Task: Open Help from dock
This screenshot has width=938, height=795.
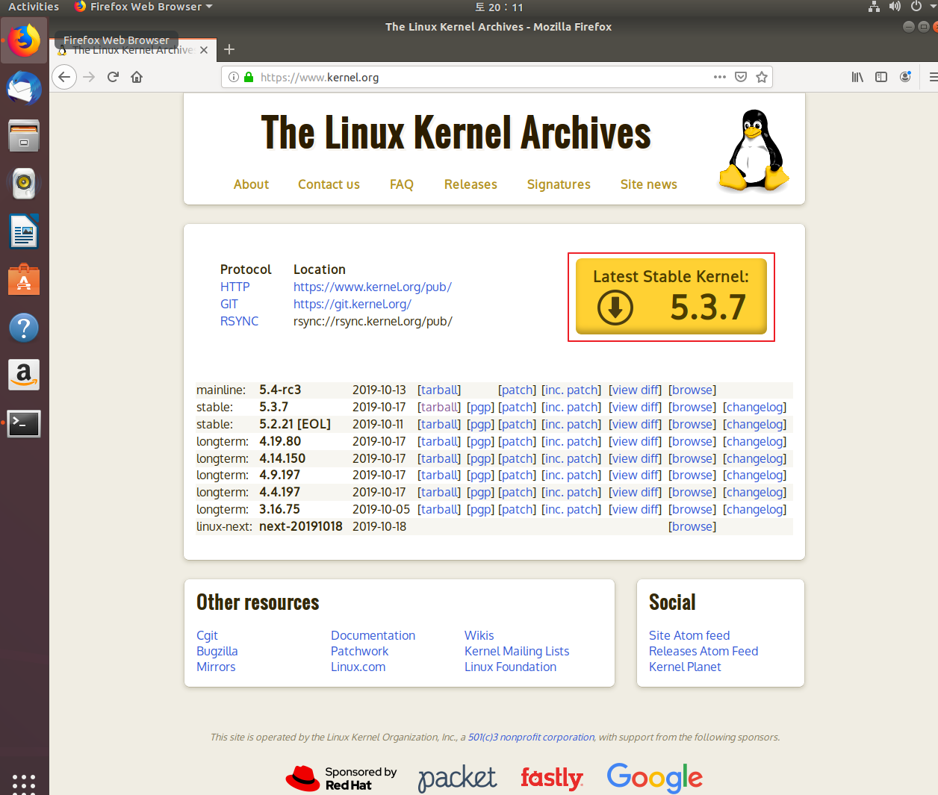Action: click(24, 328)
